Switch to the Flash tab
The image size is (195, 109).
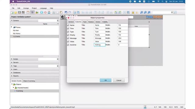[x=85, y=22]
